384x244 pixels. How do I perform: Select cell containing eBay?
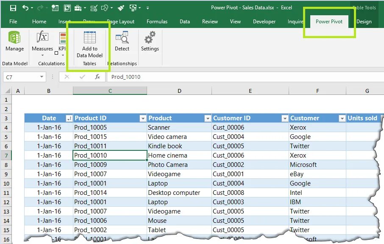(317, 174)
